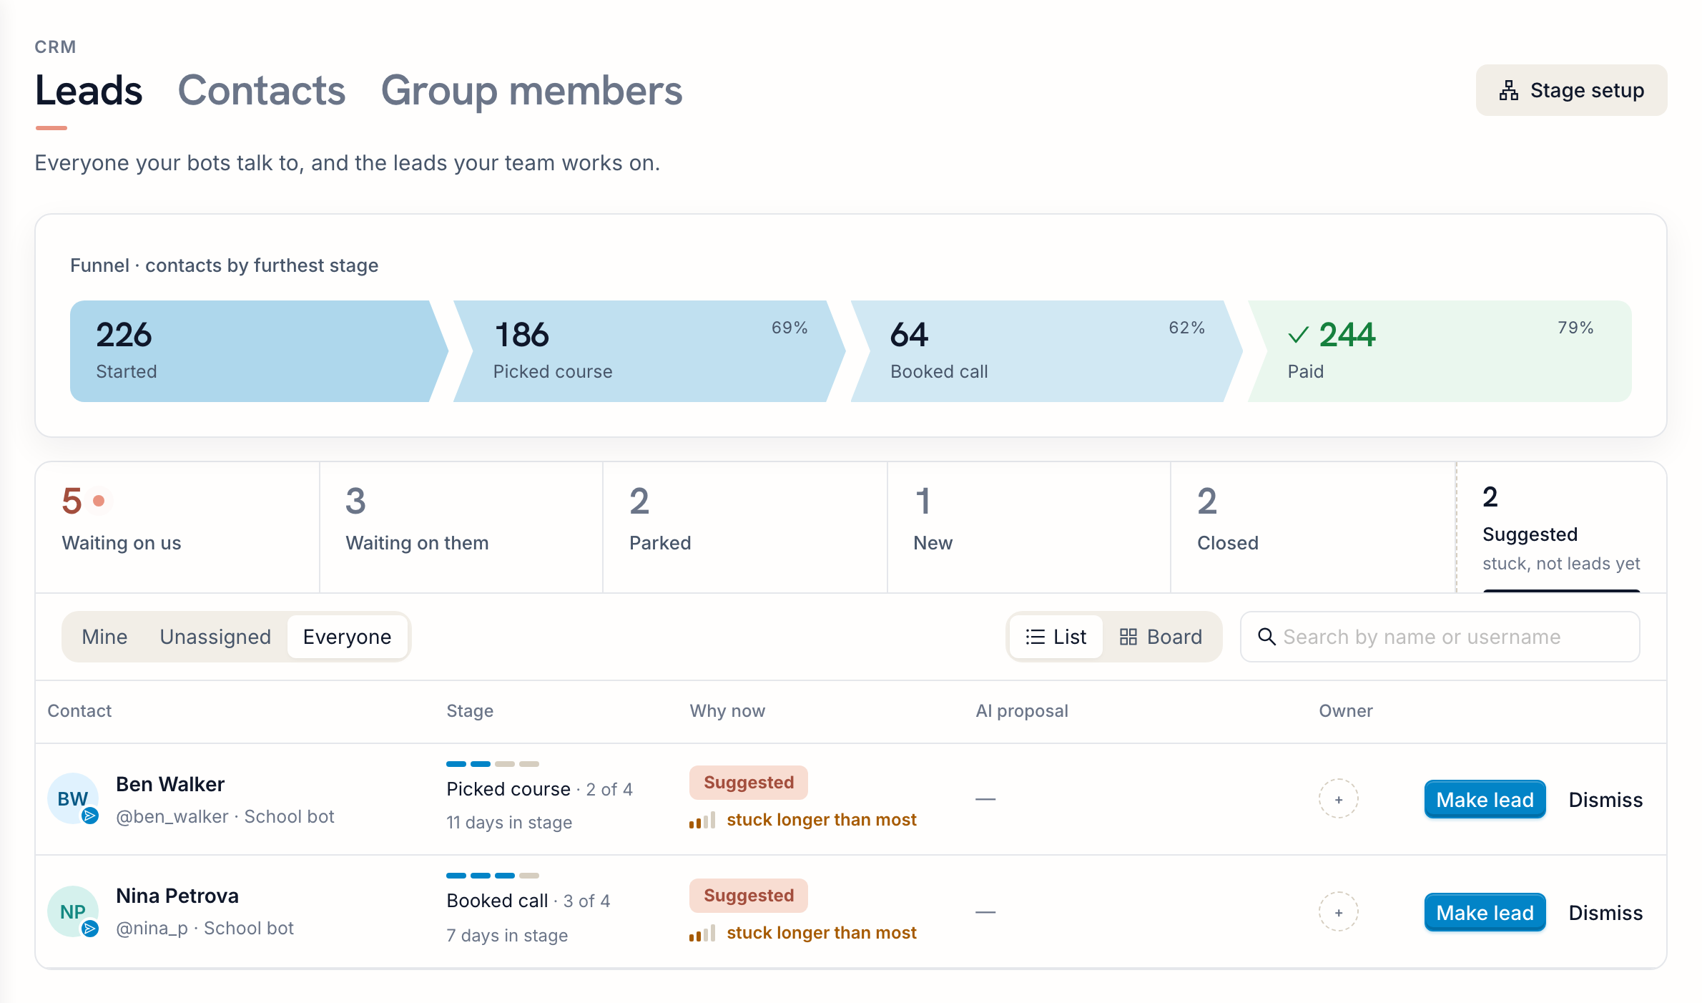Filter by Parked leads
Viewport: 1702px width, 1003px height.
[x=745, y=527]
